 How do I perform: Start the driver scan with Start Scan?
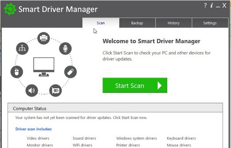tap(135, 85)
